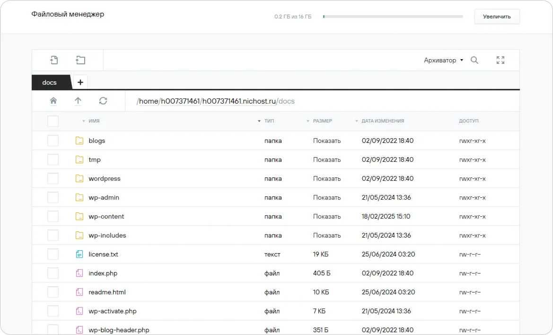
Task: Tick the wp-includes row checkbox
Action: [53, 235]
